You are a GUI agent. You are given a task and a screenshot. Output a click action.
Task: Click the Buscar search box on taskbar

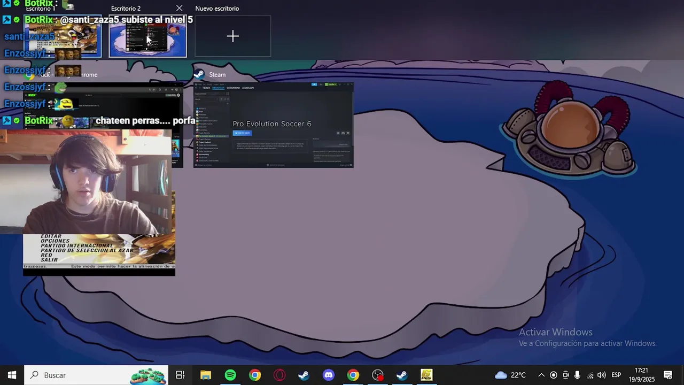pyautogui.click(x=96, y=375)
